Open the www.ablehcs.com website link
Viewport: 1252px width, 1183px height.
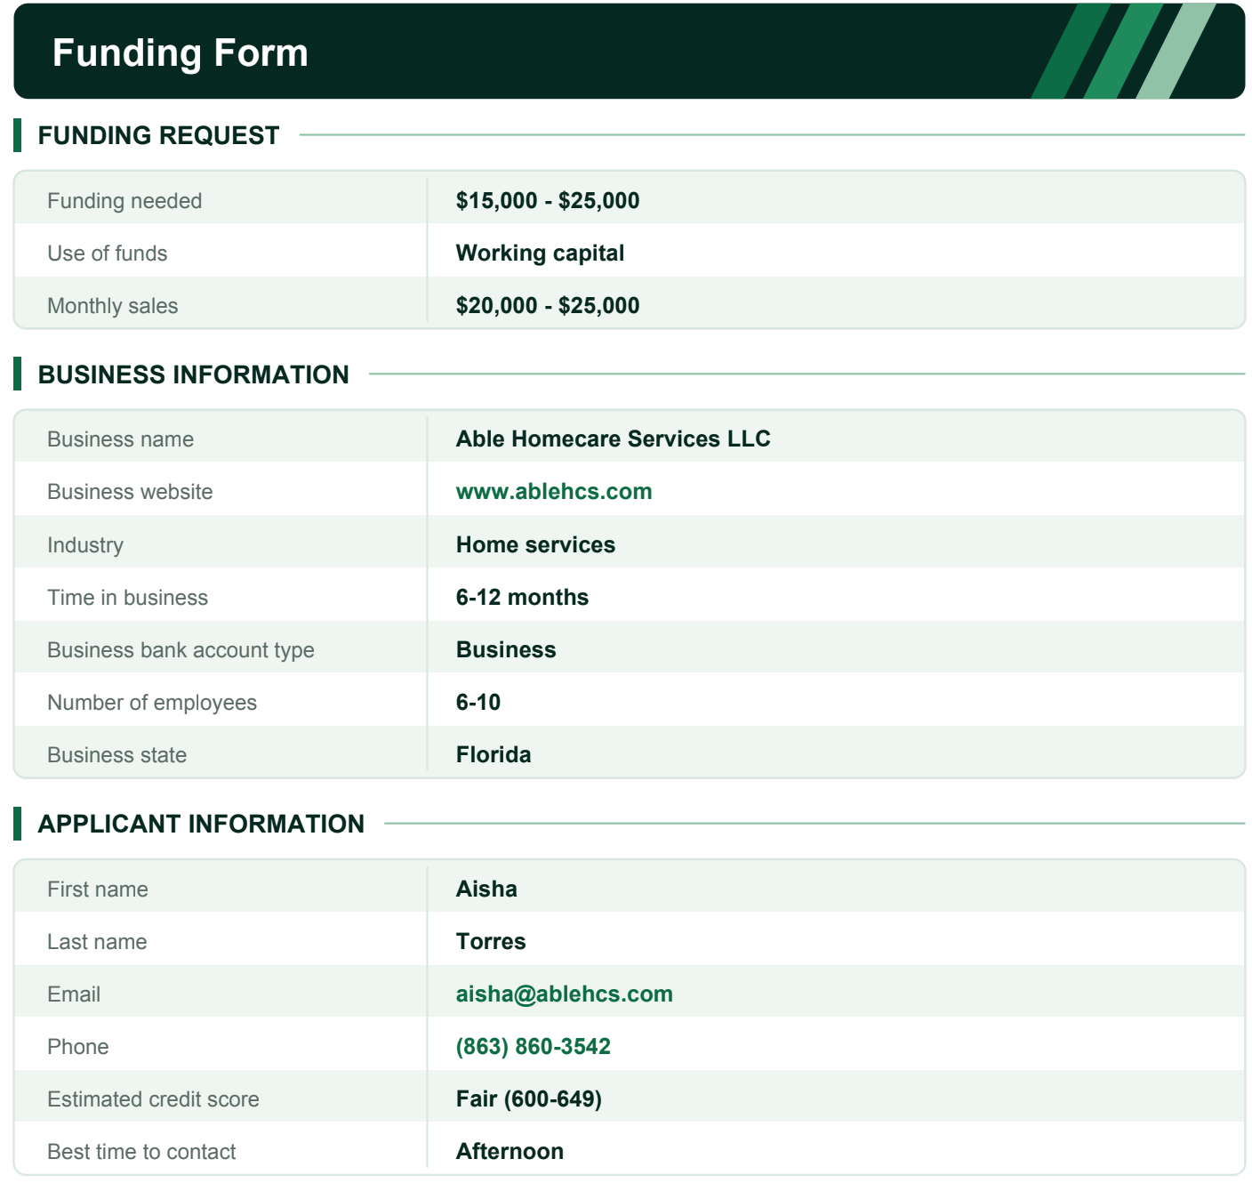[x=554, y=492]
